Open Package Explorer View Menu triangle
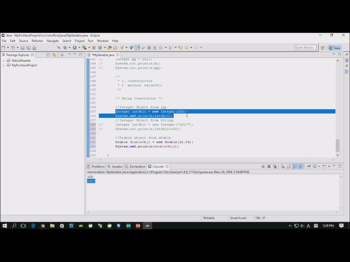Viewport: 350px width, 262px height. pos(69,55)
